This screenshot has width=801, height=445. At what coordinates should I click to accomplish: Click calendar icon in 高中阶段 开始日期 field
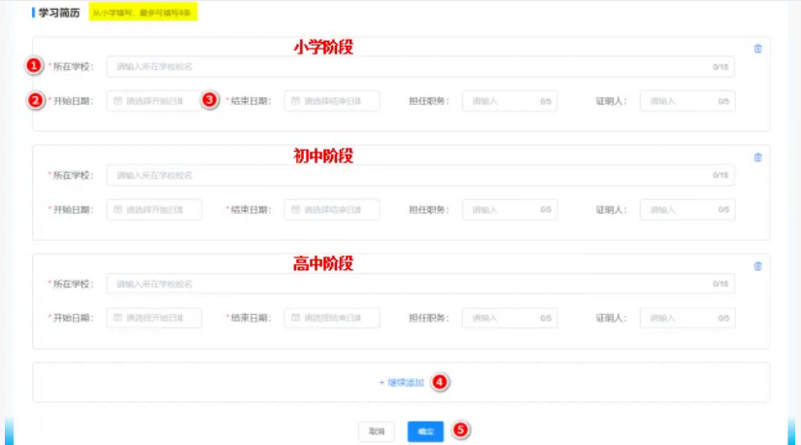coord(117,319)
